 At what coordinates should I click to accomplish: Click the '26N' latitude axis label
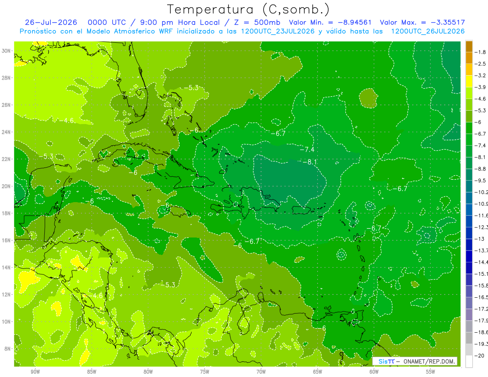coord(7,105)
